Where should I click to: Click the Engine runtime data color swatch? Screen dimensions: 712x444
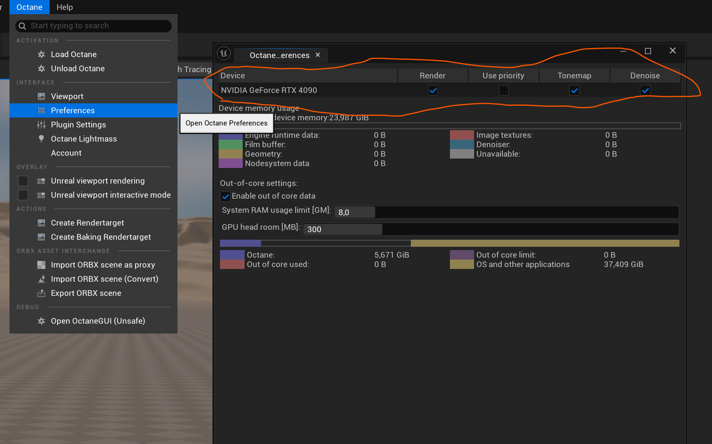tap(230, 136)
